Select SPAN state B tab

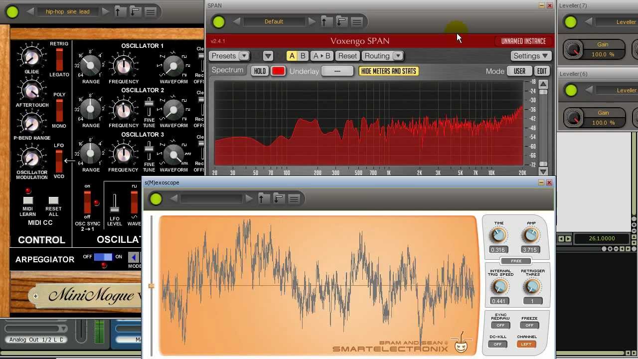[303, 56]
